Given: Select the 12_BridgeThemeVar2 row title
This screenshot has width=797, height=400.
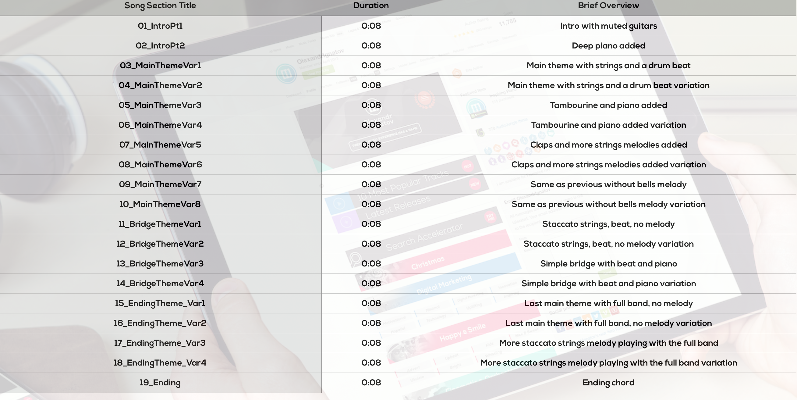Looking at the screenshot, I should [x=160, y=244].
